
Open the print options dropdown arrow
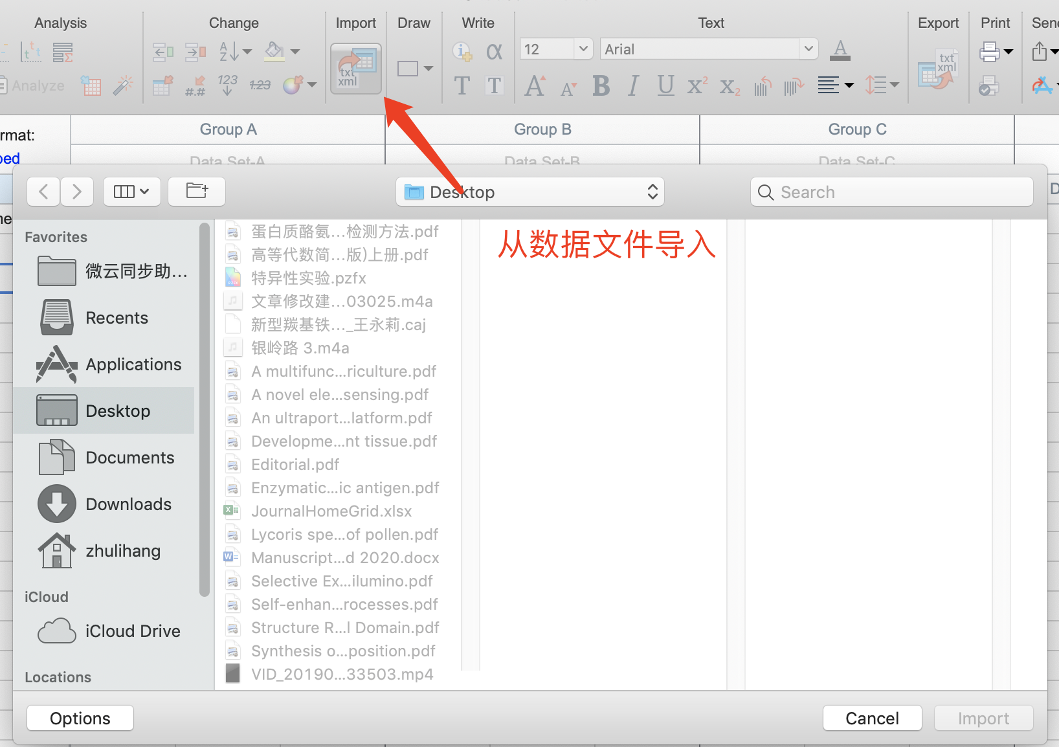pyautogui.click(x=1008, y=52)
